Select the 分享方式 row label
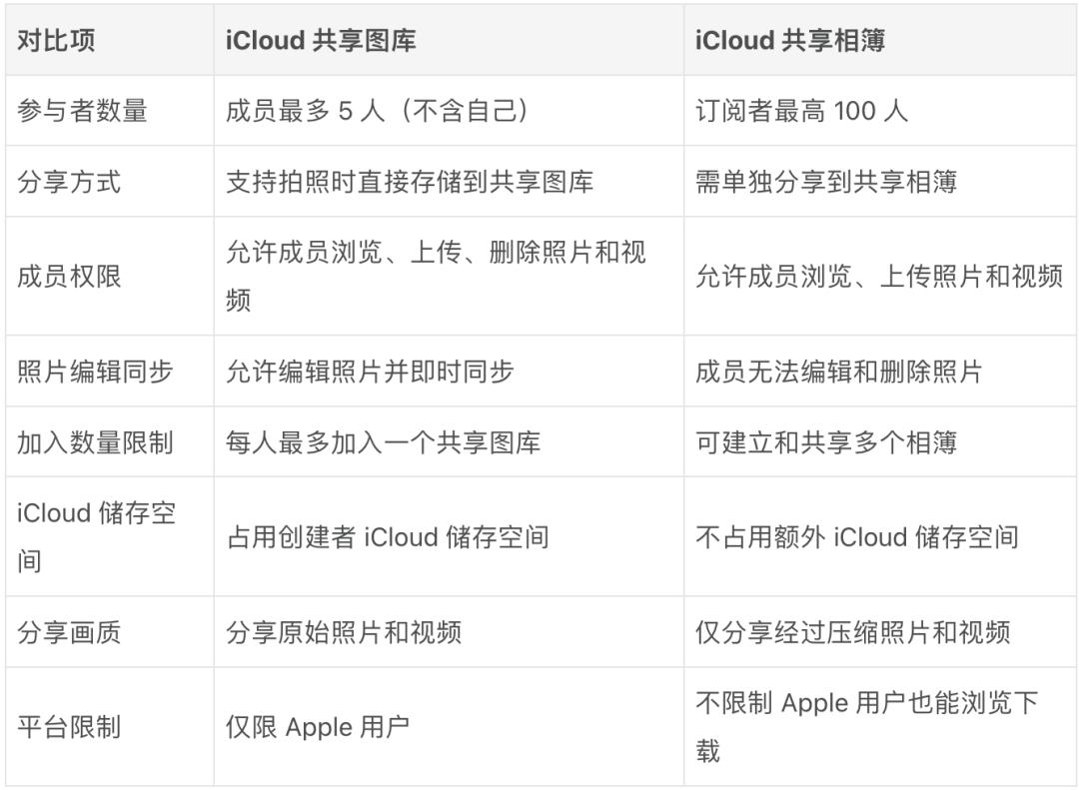The image size is (1079, 790). tap(110, 182)
